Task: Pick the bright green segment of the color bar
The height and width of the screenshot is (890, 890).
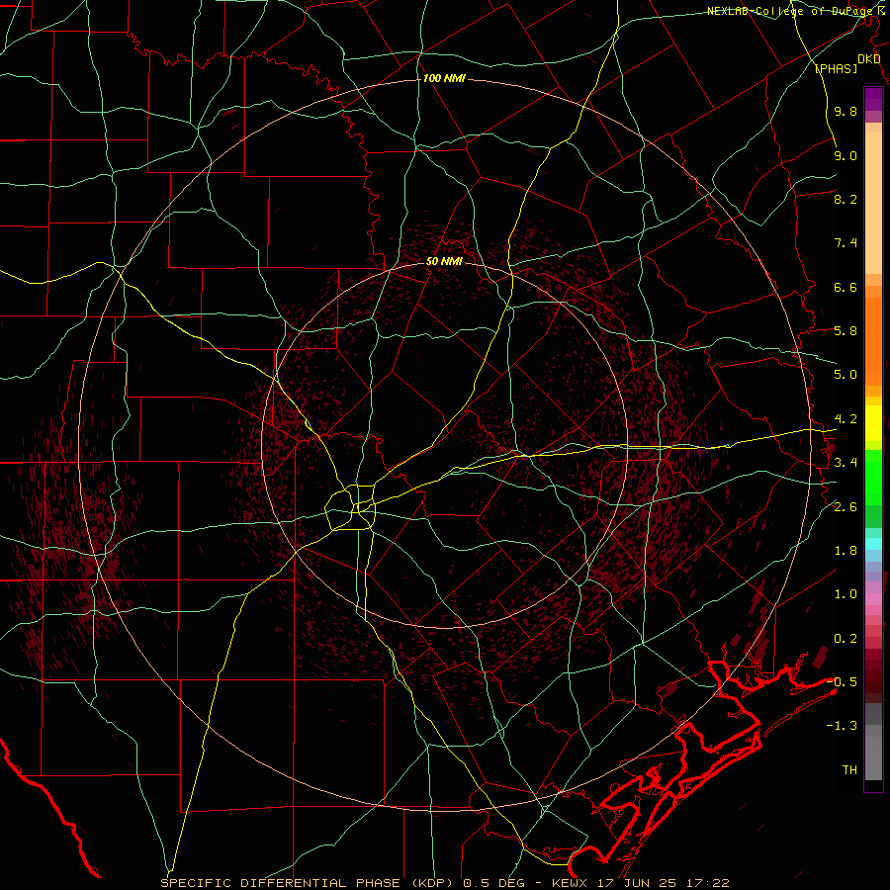Action: click(873, 478)
